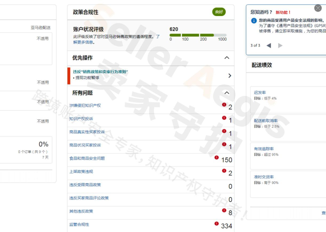This screenshot has width=326, height=232.
Task: Open 商品状况买家投诉 link
Action: pyautogui.click(x=85, y=145)
